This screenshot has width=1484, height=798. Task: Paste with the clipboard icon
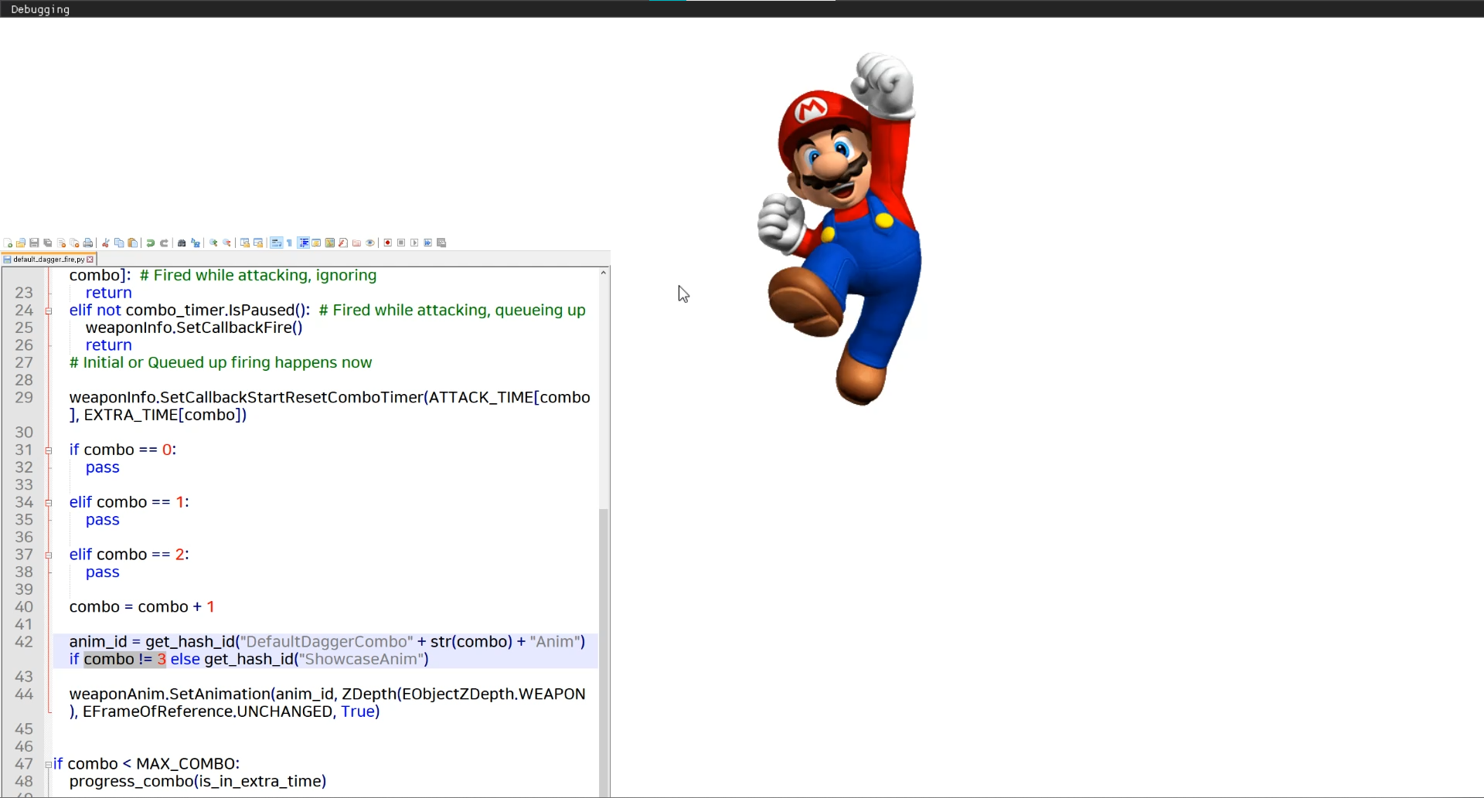click(133, 243)
